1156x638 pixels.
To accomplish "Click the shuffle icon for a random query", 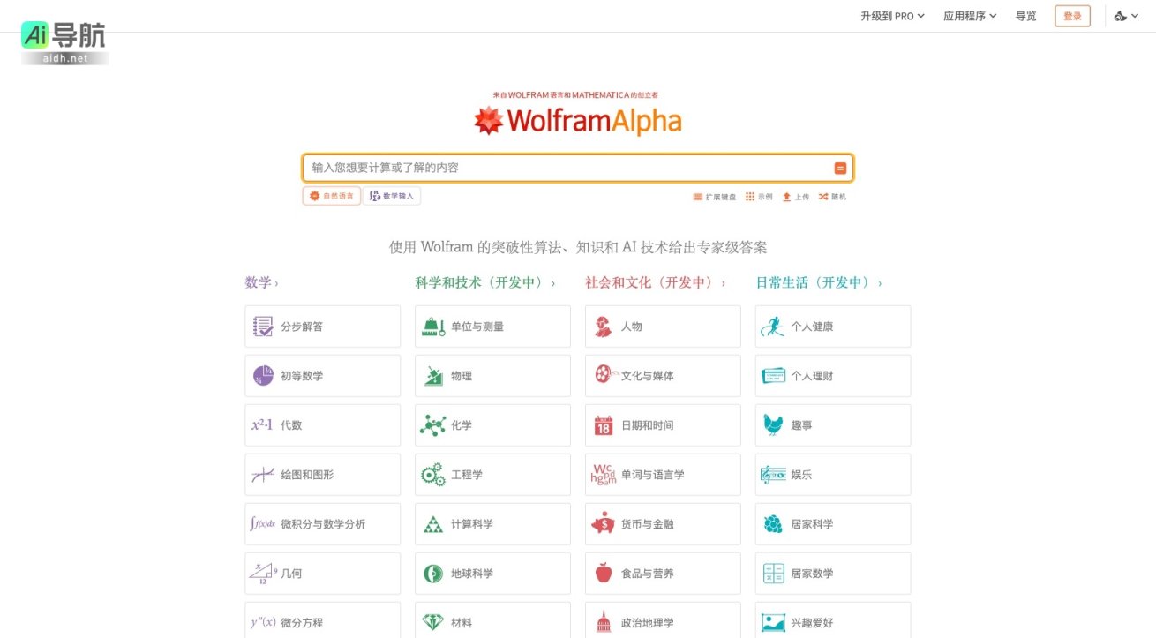I will (821, 197).
